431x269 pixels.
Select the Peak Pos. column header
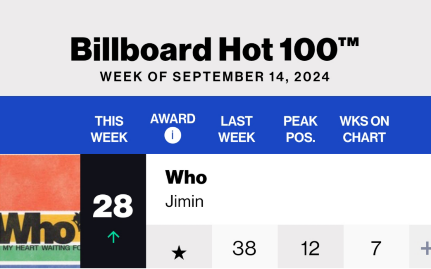pyautogui.click(x=300, y=129)
